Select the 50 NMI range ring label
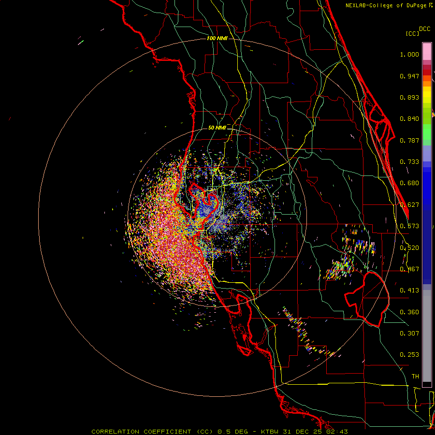This screenshot has width=435, height=435. (x=217, y=128)
